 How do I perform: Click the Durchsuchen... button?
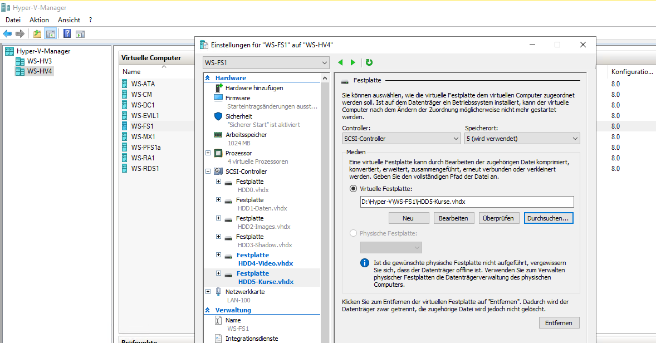(548, 218)
